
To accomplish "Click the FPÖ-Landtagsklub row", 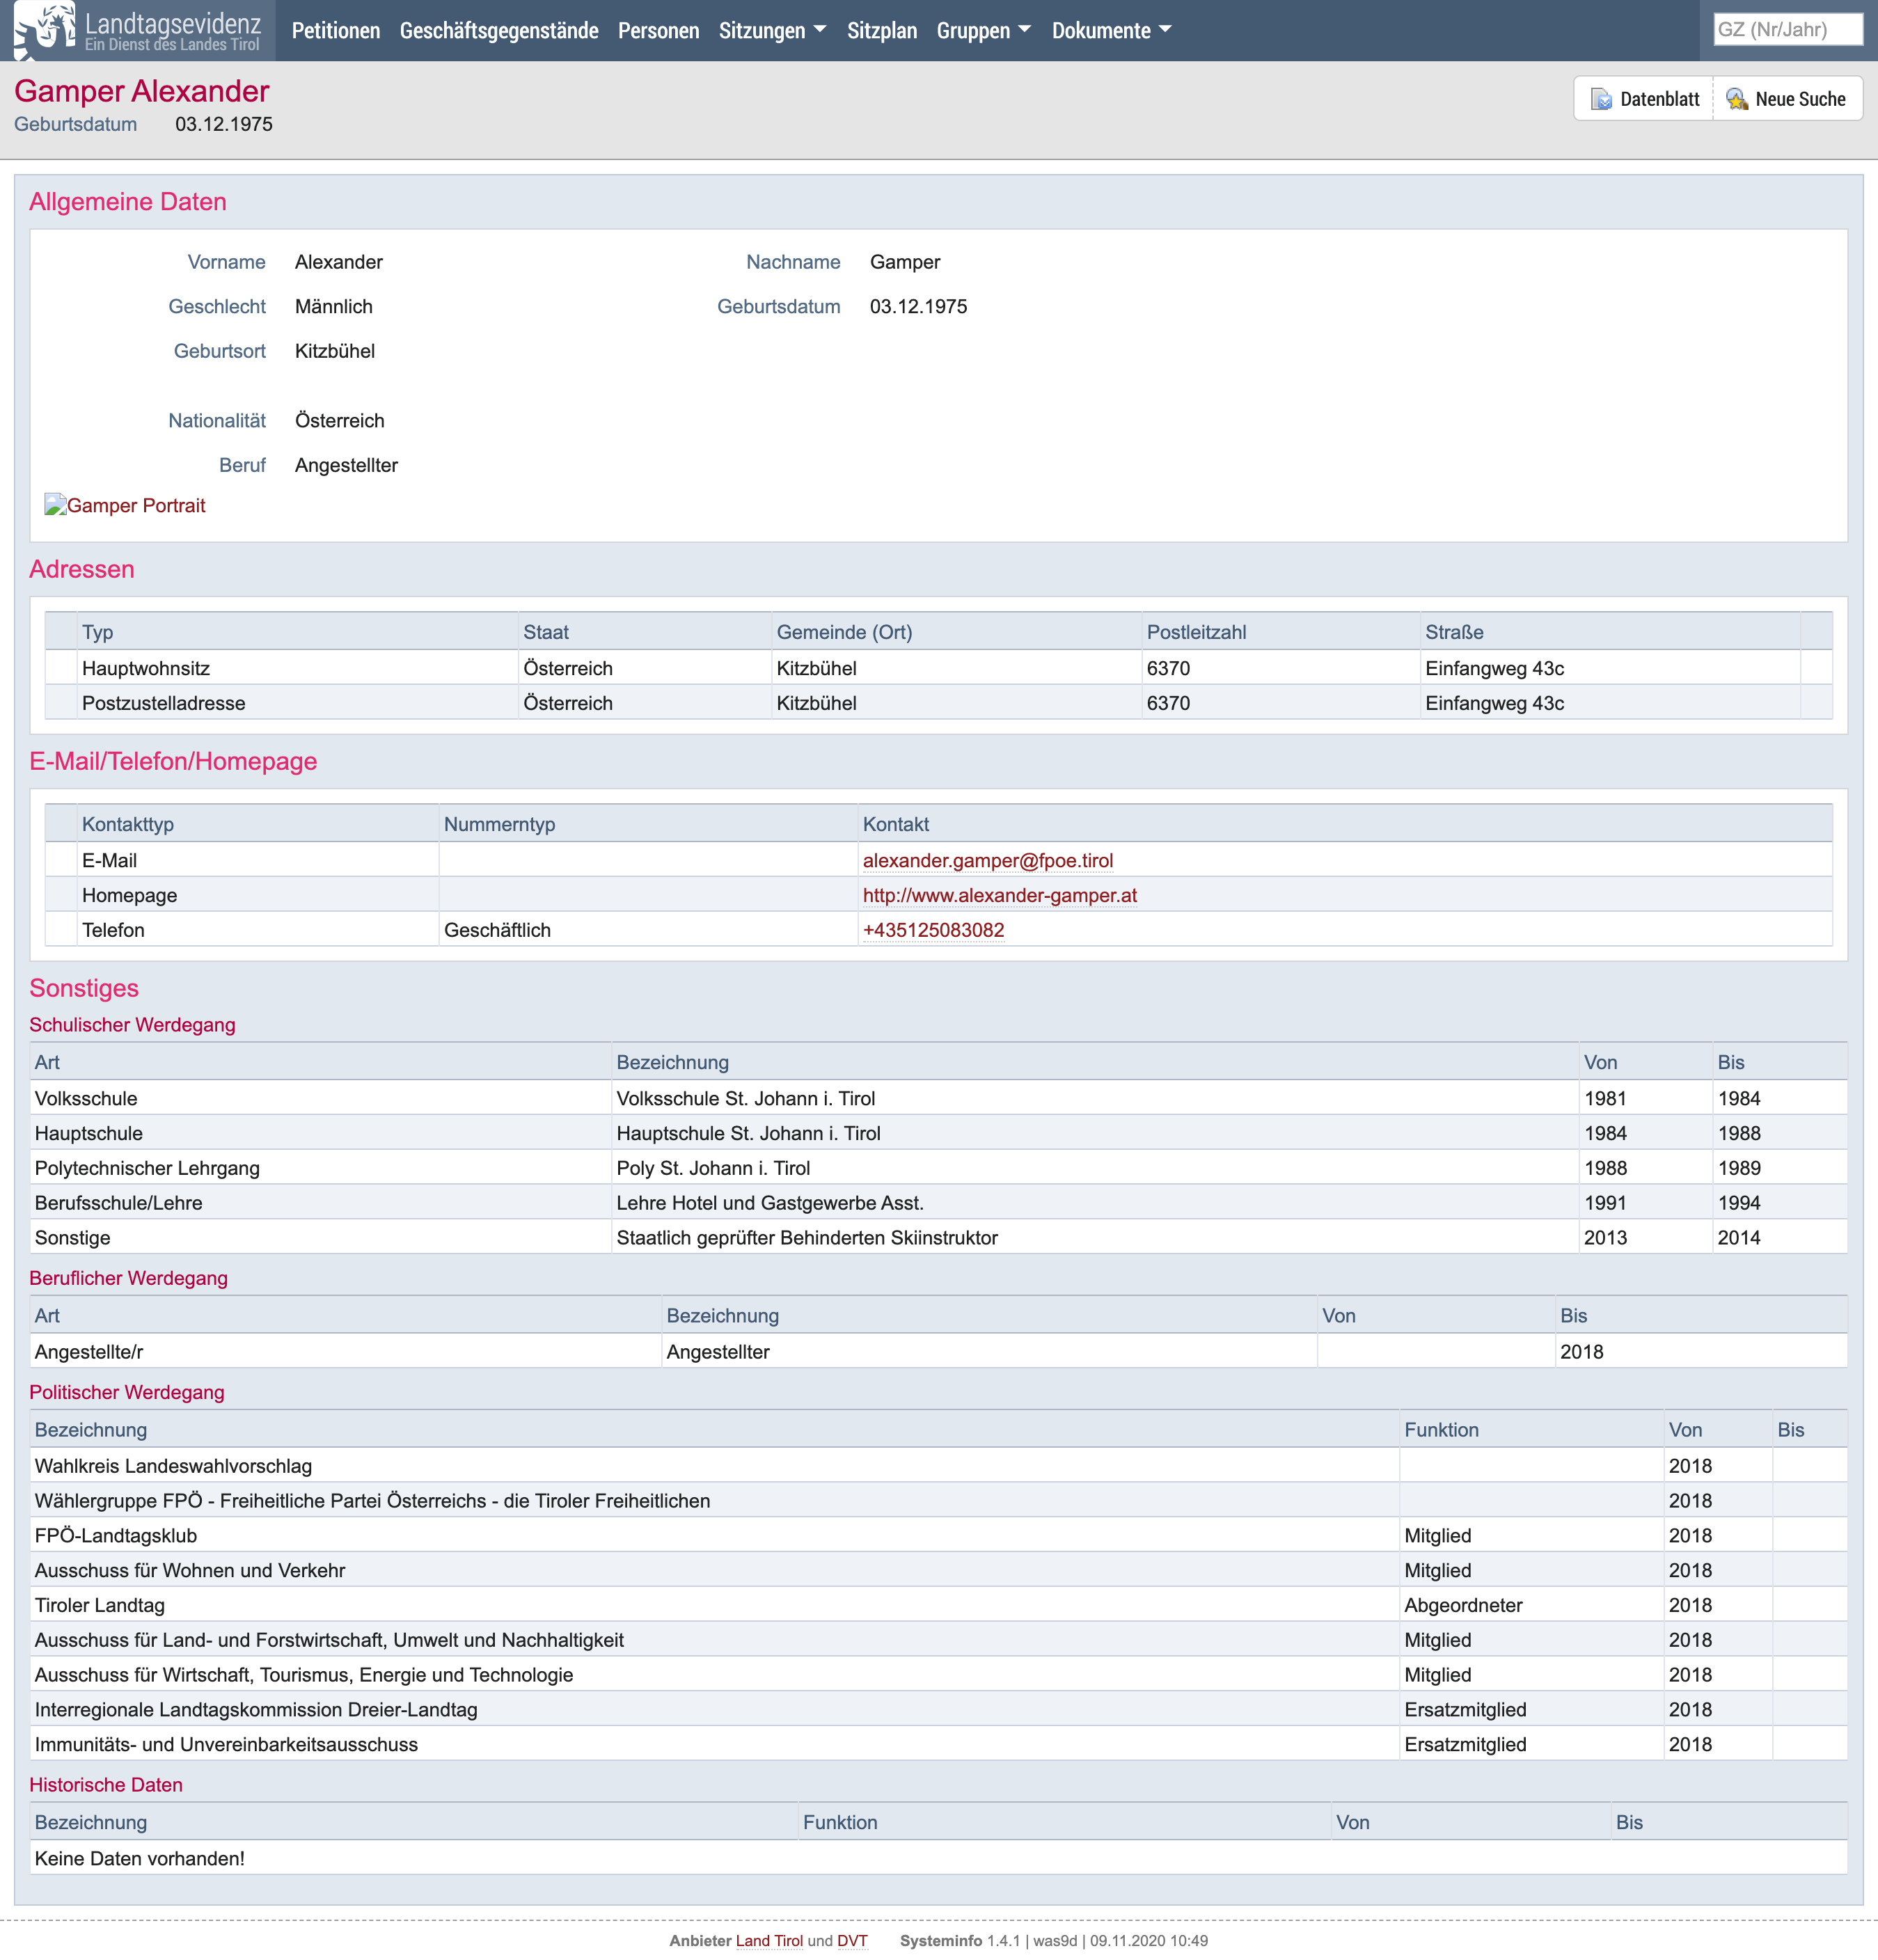I will click(x=938, y=1536).
